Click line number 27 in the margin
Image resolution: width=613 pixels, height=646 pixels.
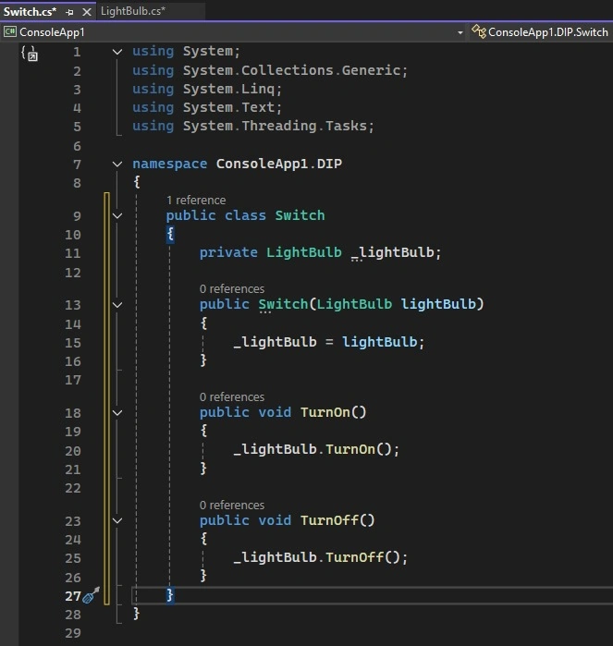(73, 596)
